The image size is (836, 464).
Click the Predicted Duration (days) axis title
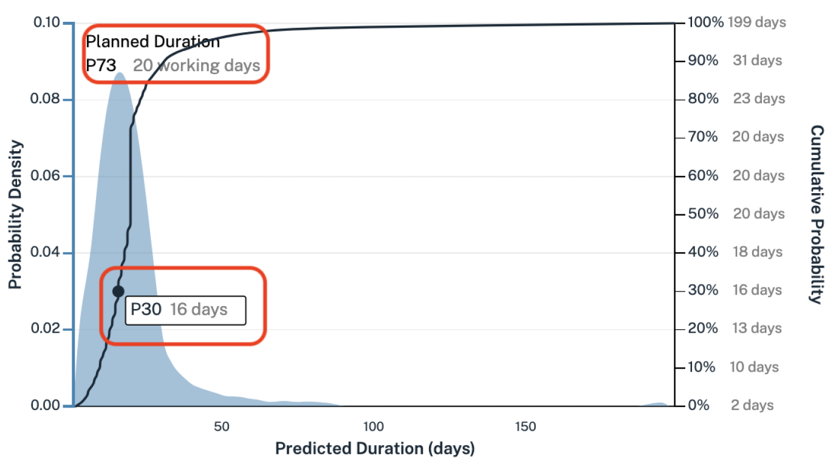[x=375, y=449]
